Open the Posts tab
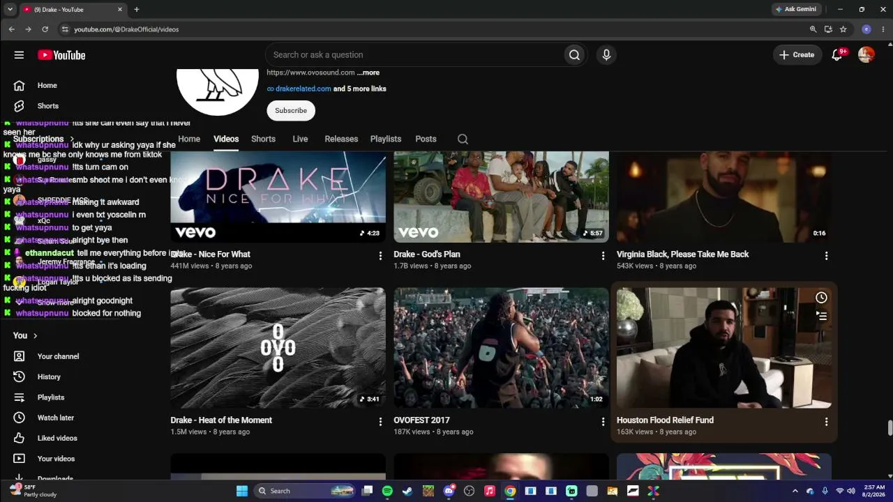The width and height of the screenshot is (893, 502). click(x=426, y=139)
